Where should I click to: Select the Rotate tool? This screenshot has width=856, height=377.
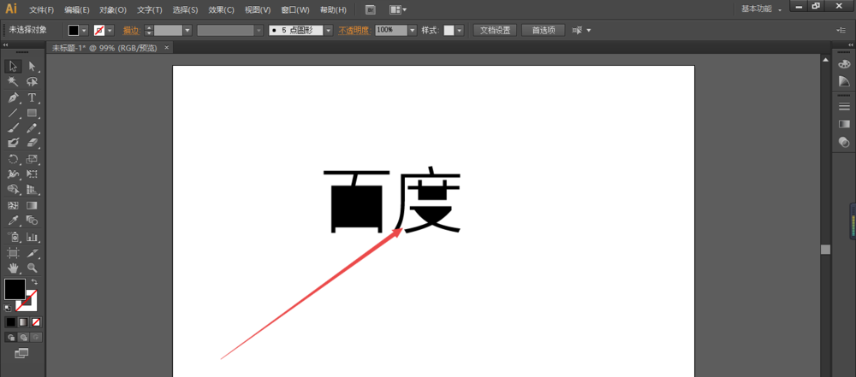coord(13,159)
